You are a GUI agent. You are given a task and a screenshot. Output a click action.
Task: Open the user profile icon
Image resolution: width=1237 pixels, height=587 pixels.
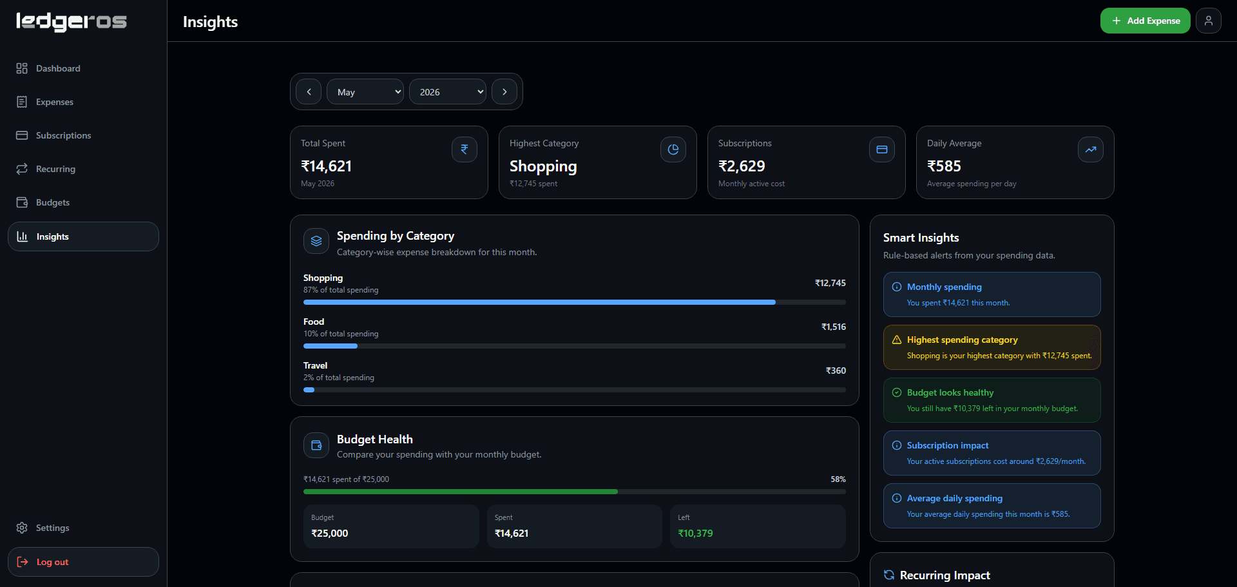(1209, 21)
